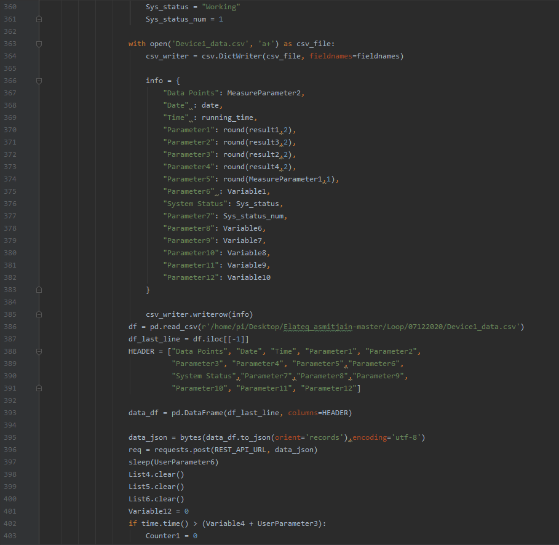559x545 pixels.
Task: Click requests.post on line 396
Action: [182, 450]
